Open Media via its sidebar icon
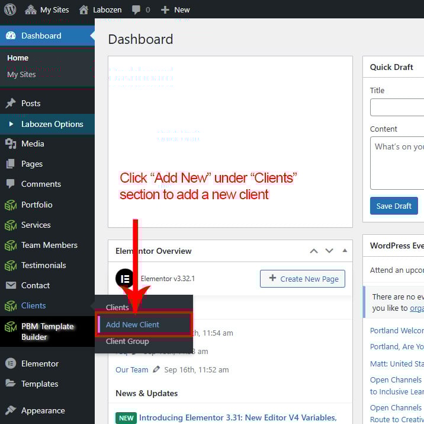Screen dimensions: 424x424 click(x=11, y=144)
